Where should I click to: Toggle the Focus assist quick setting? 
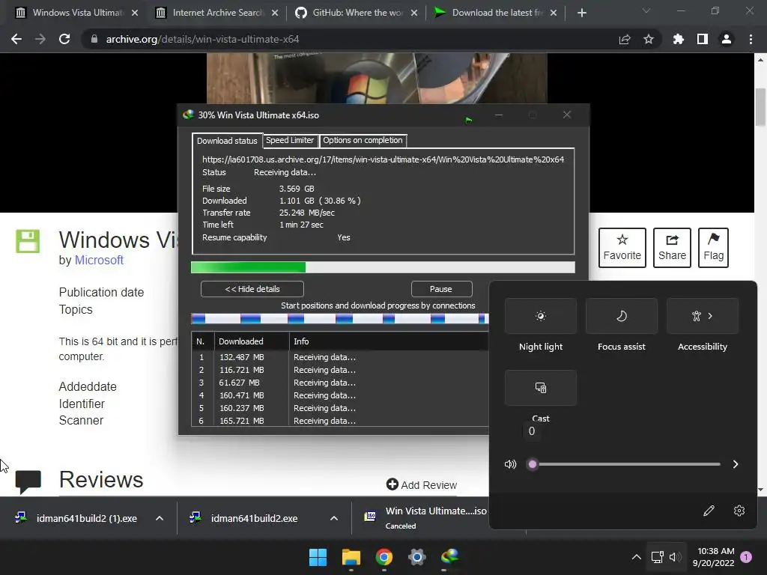pos(621,316)
